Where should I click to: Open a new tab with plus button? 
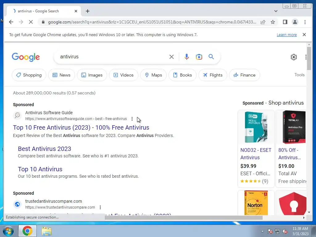(87, 11)
